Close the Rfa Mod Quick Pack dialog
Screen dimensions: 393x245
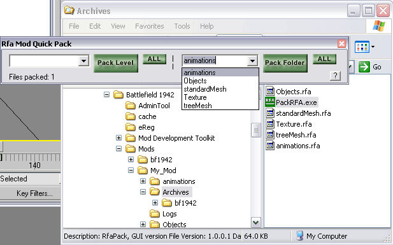(x=341, y=43)
